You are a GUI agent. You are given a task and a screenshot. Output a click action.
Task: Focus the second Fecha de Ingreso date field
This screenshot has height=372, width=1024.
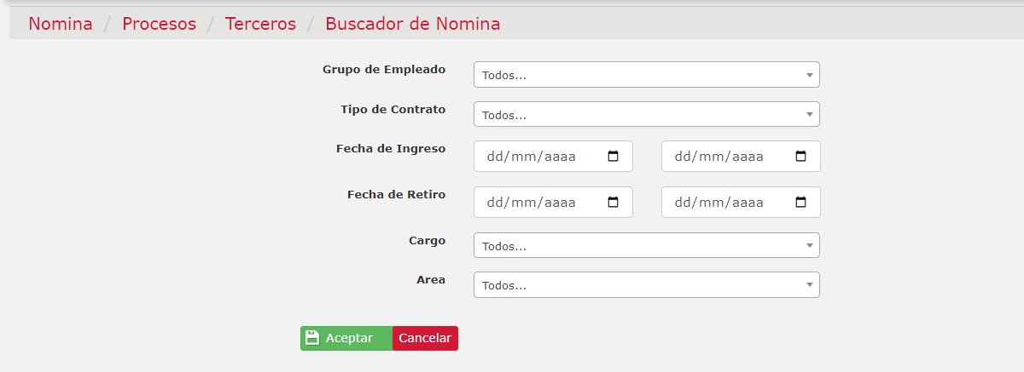(x=741, y=157)
